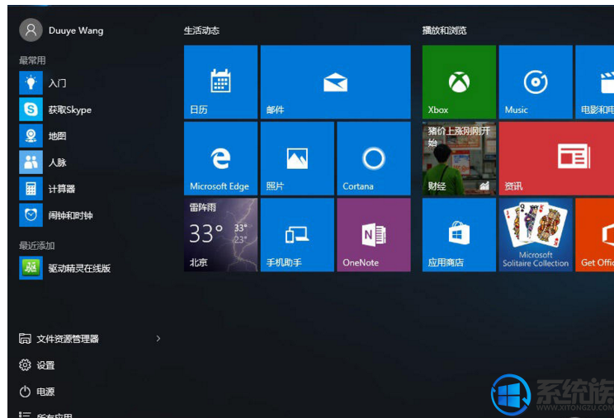Click the 最近添加 section label
The image size is (614, 418).
click(37, 246)
